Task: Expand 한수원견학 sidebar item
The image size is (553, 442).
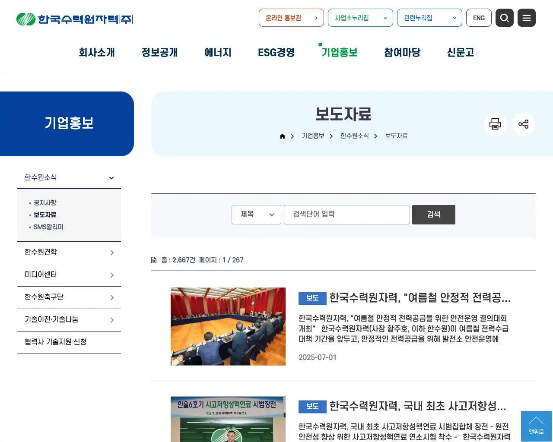Action: click(69, 253)
